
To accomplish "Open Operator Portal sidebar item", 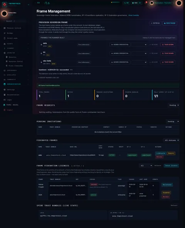I will coord(15,62).
